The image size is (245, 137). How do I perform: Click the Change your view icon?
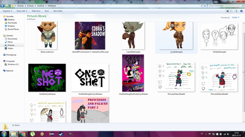(x=227, y=11)
